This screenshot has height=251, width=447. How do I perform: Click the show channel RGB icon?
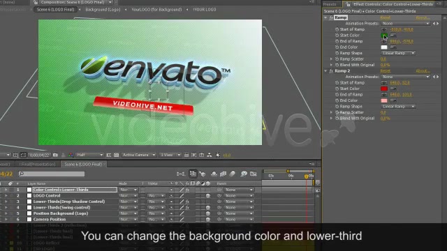coord(71,155)
